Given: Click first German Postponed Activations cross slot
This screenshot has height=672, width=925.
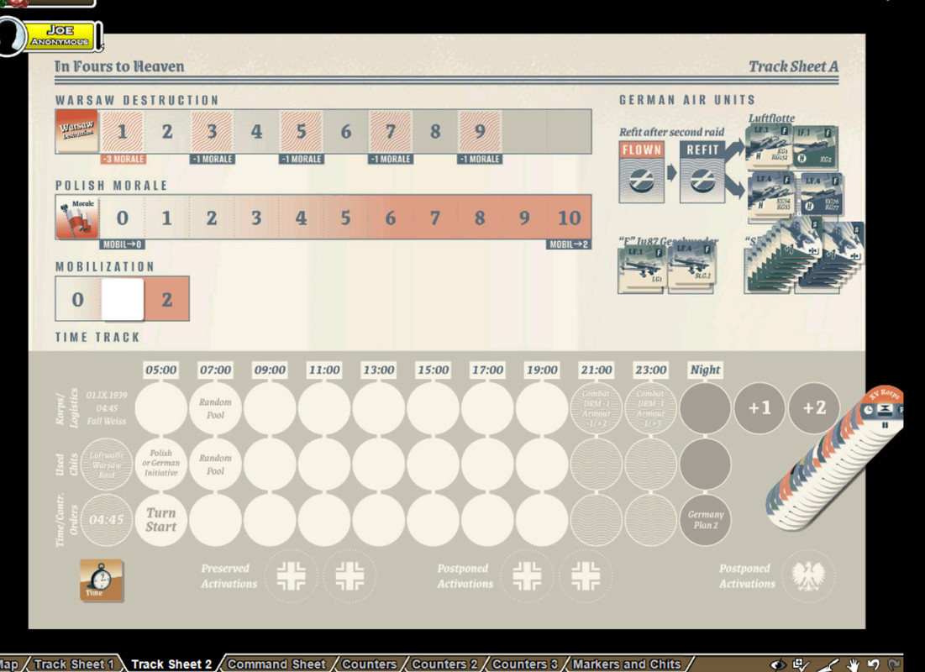Looking at the screenshot, I should coord(527,576).
